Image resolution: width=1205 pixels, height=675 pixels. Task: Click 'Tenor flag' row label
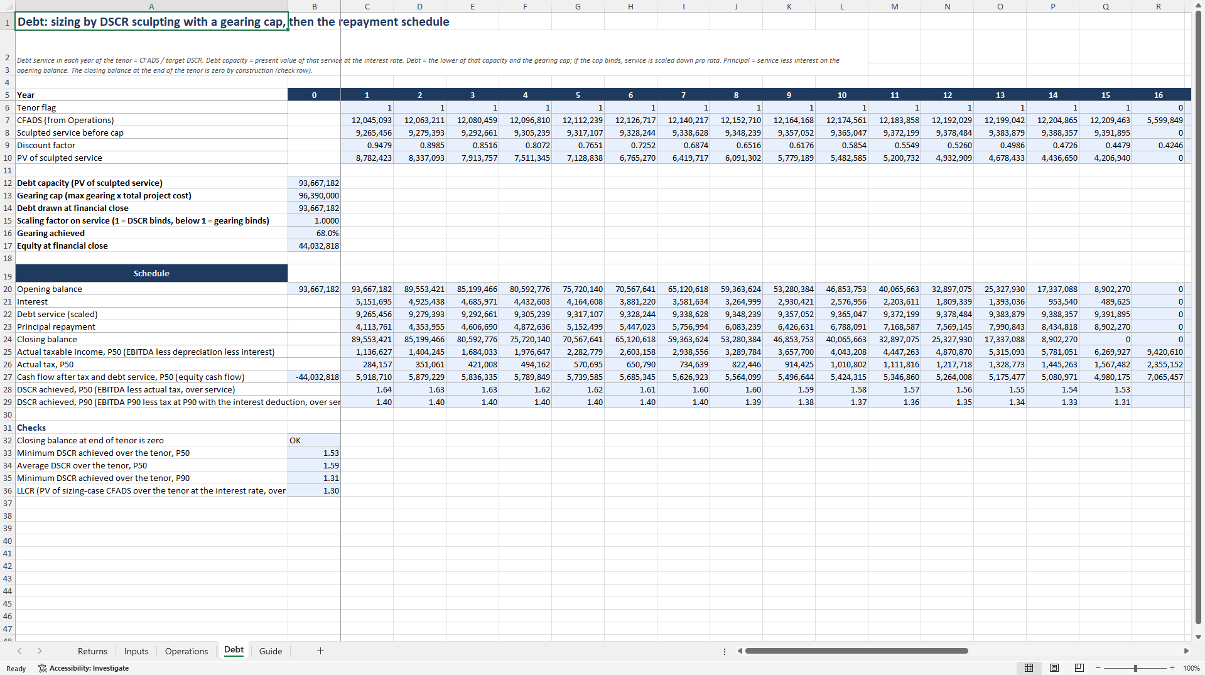point(151,107)
